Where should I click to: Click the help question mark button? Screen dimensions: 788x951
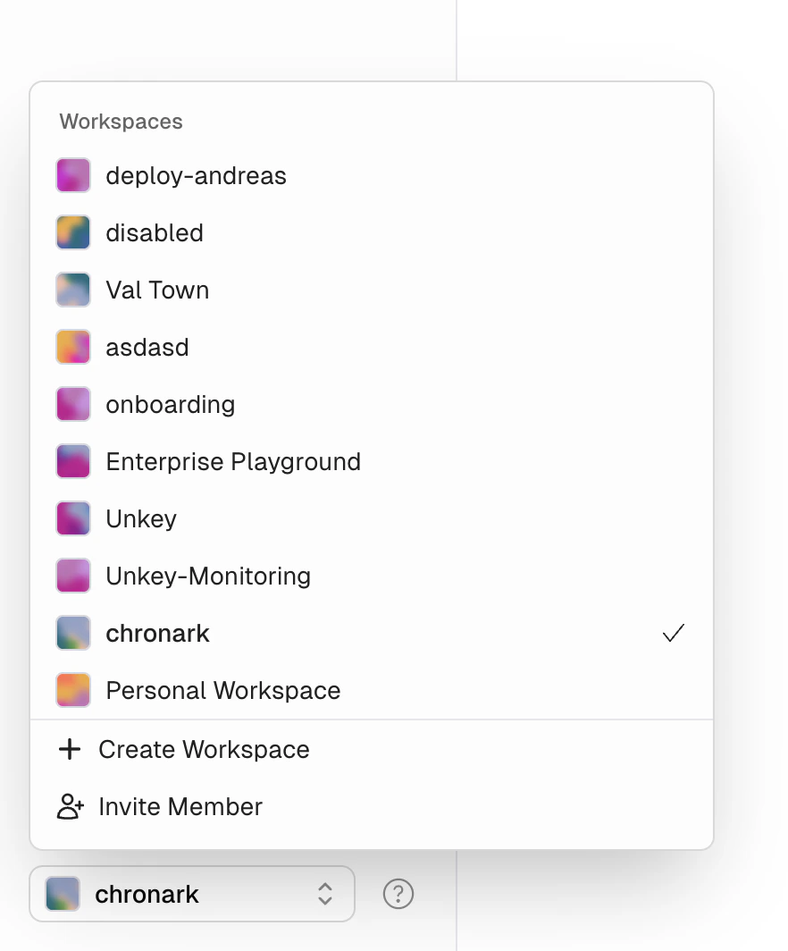[398, 894]
